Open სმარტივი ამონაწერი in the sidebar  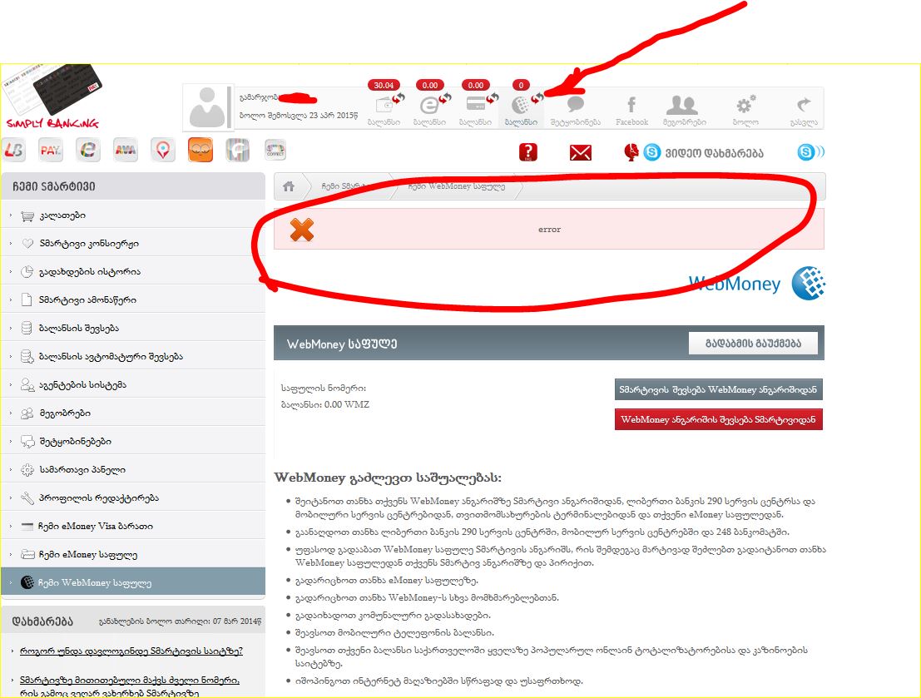(x=133, y=299)
